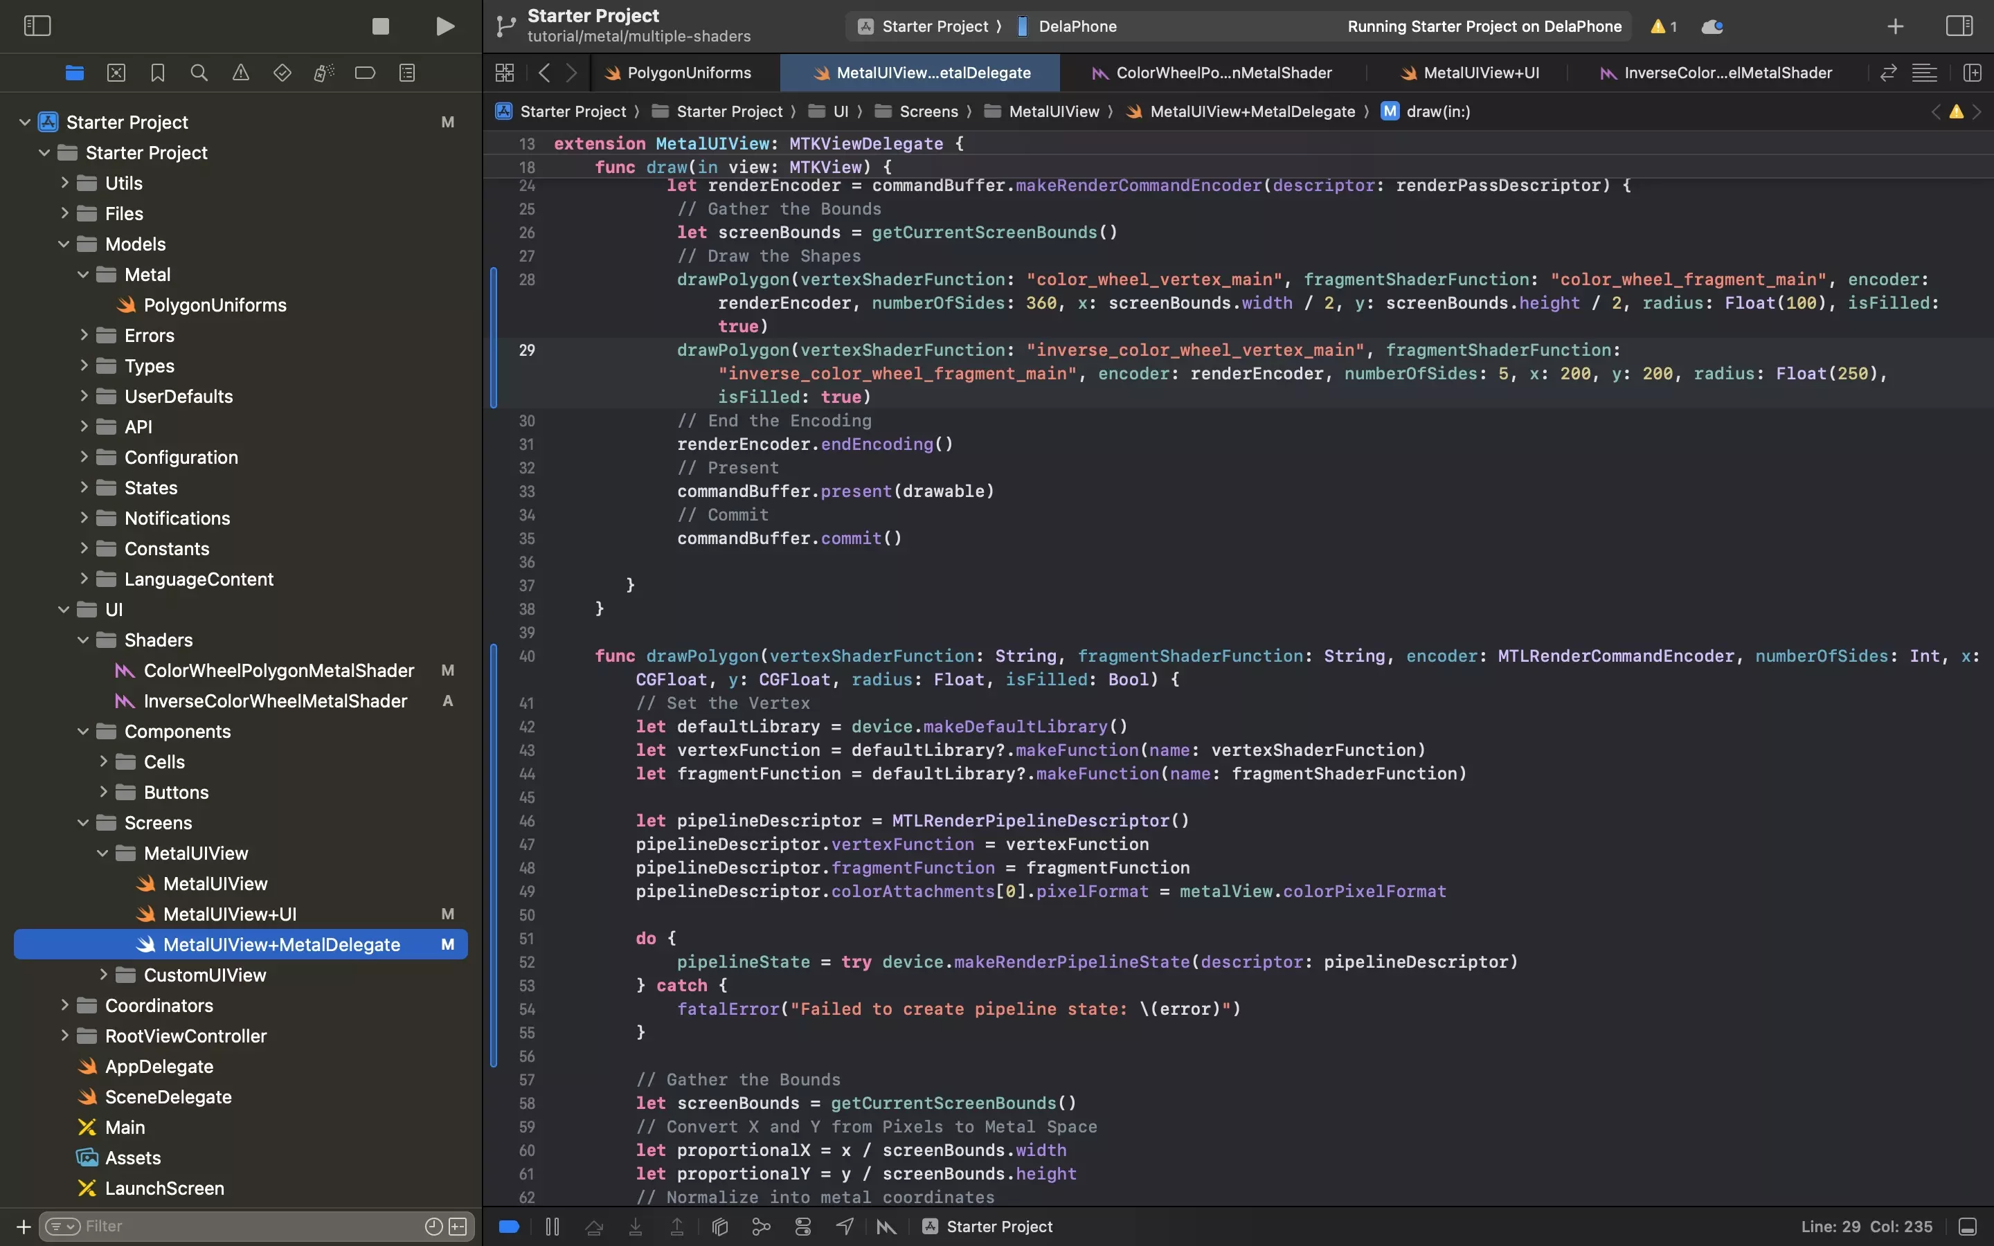Collapse the Shaders folder
1994x1246 pixels.
pyautogui.click(x=82, y=640)
